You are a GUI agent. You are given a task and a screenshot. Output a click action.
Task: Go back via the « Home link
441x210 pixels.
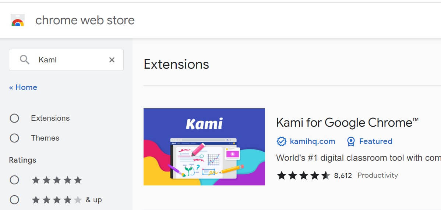[23, 87]
